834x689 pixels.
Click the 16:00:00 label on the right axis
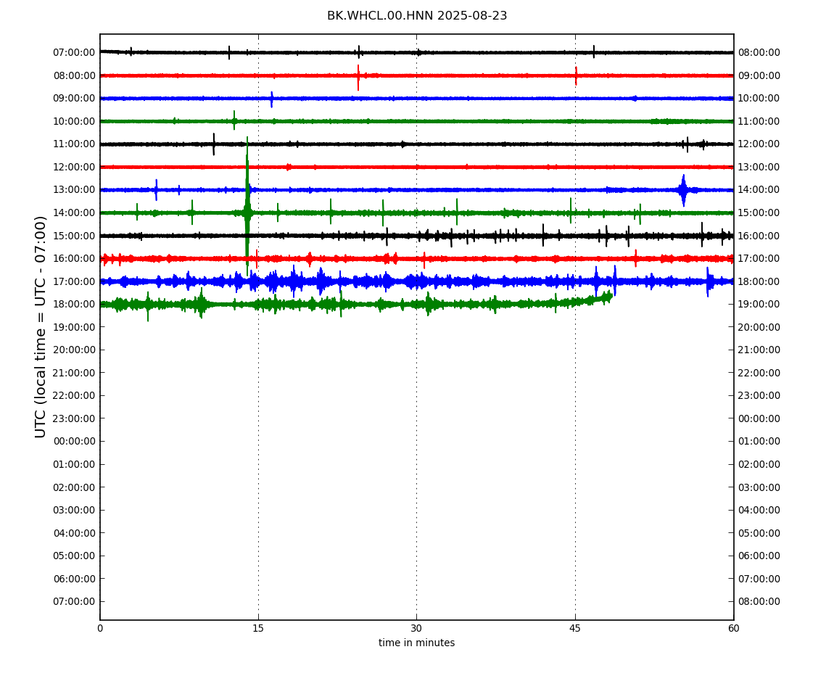[759, 236]
